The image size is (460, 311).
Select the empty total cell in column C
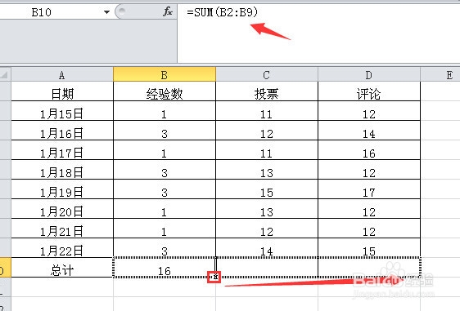pos(267,268)
